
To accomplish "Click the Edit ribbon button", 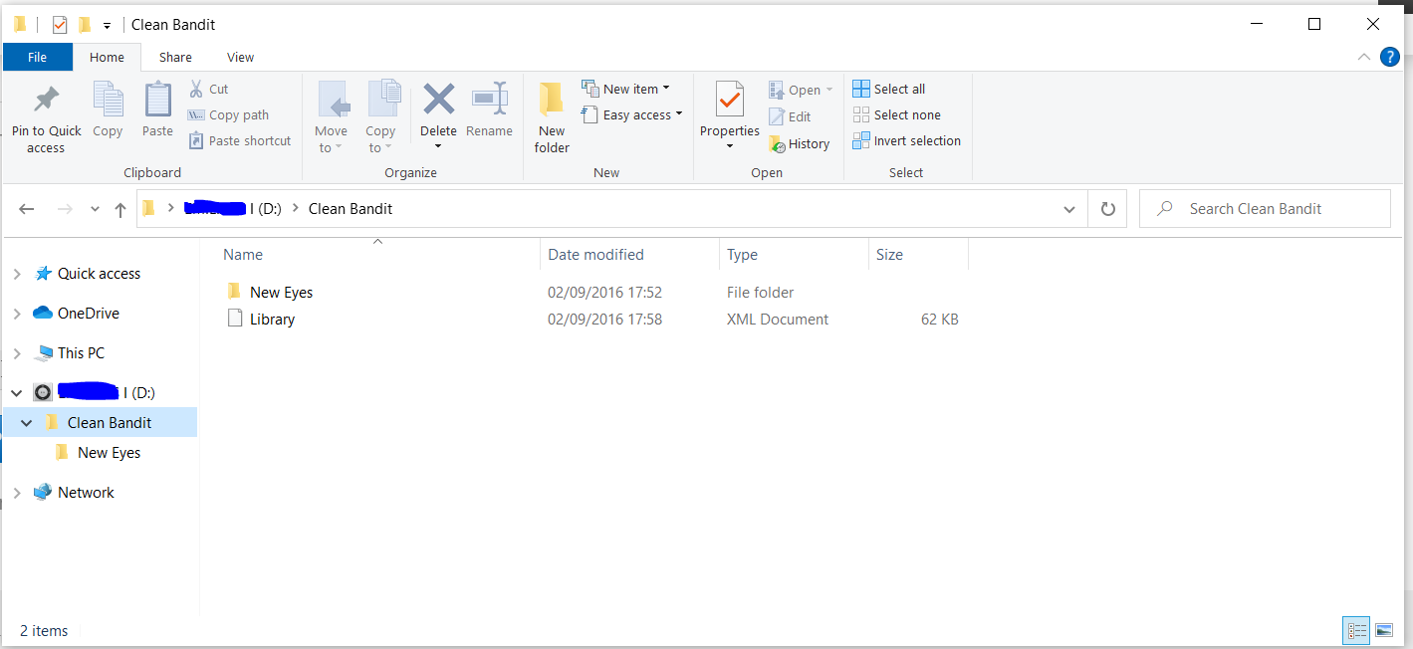I will [x=790, y=116].
